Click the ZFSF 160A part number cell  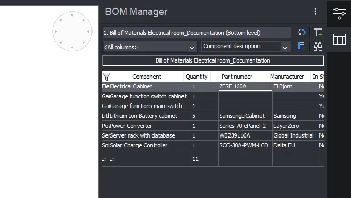click(246, 86)
